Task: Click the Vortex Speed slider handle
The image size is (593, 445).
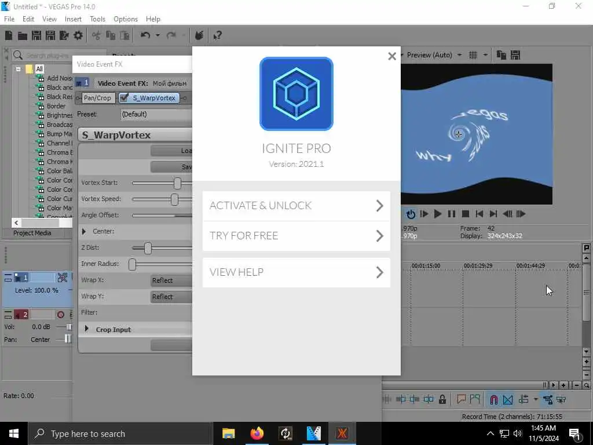Action: click(x=174, y=199)
